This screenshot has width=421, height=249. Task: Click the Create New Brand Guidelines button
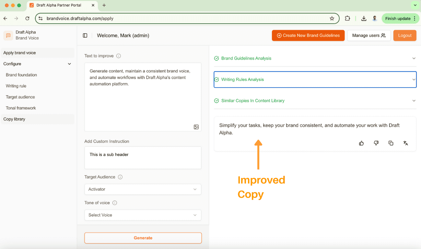click(x=308, y=36)
